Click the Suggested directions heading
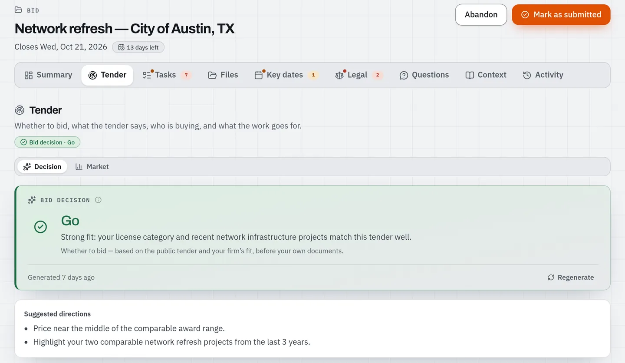Screen dimensions: 625x363 click(57, 314)
